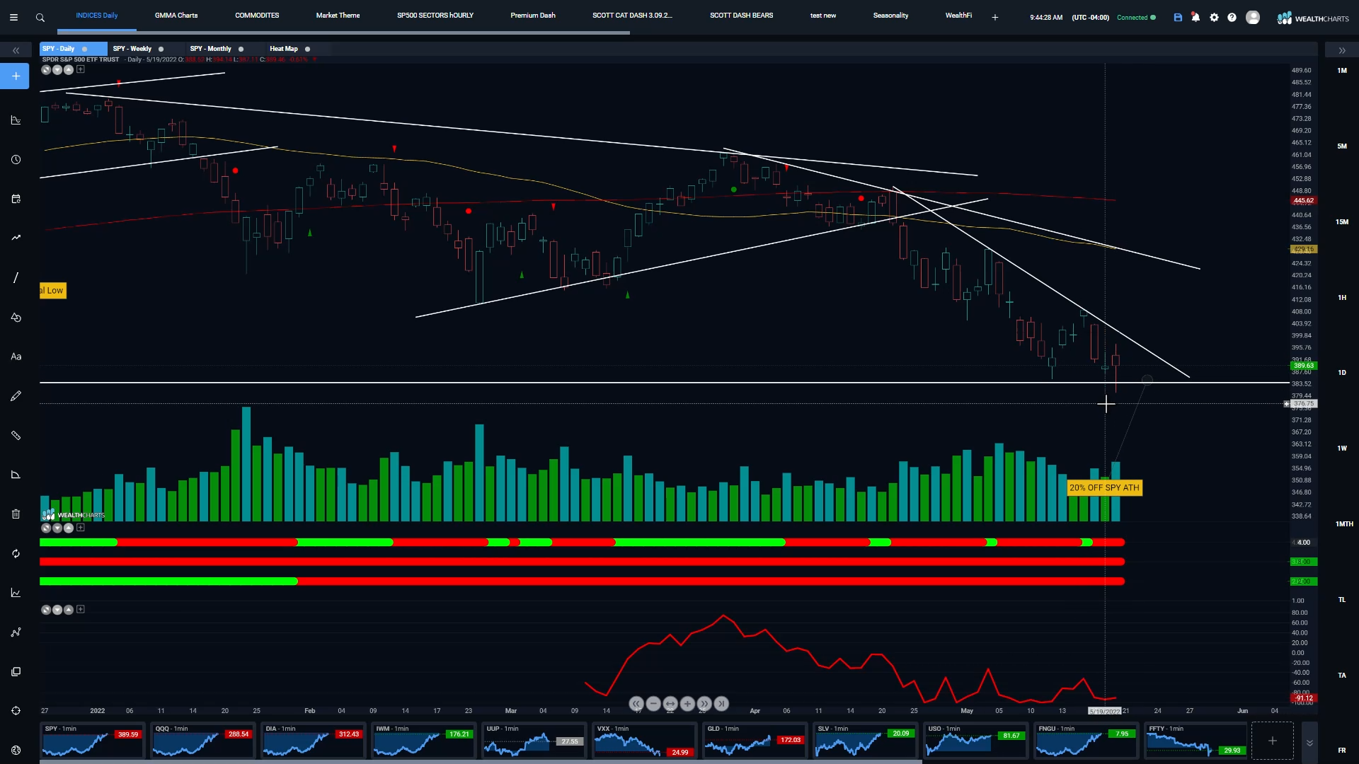Open help question mark icon
This screenshot has height=764, width=1359.
[1232, 18]
